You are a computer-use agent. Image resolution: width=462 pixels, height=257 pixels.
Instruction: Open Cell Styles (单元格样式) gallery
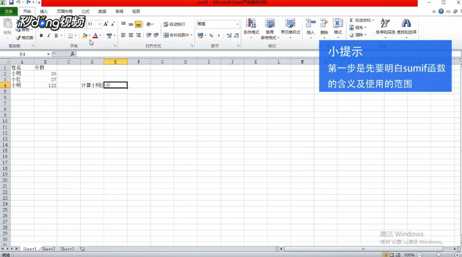(x=290, y=29)
